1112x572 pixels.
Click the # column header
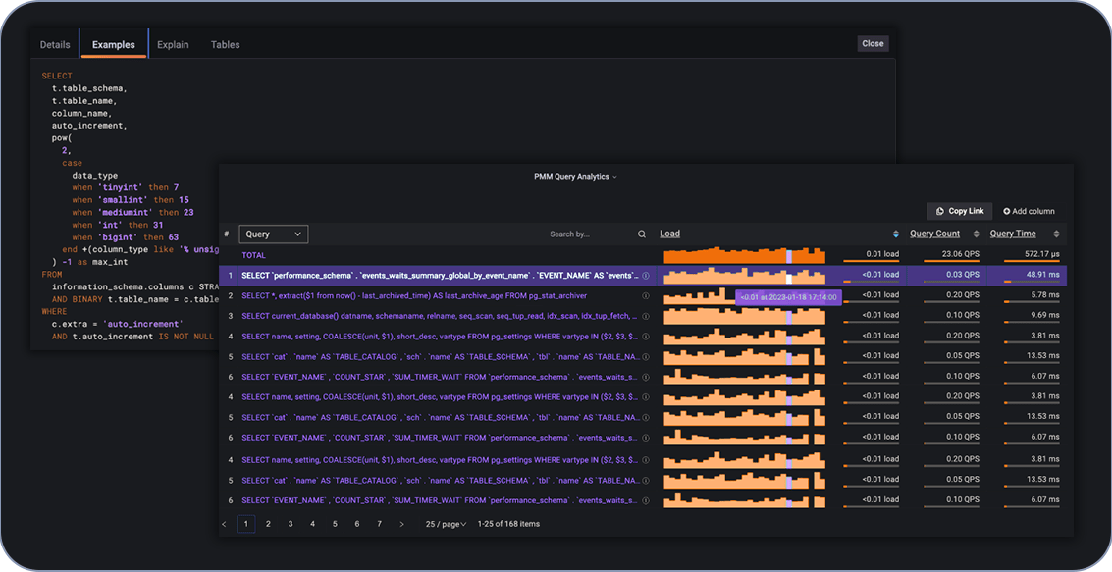tap(227, 234)
